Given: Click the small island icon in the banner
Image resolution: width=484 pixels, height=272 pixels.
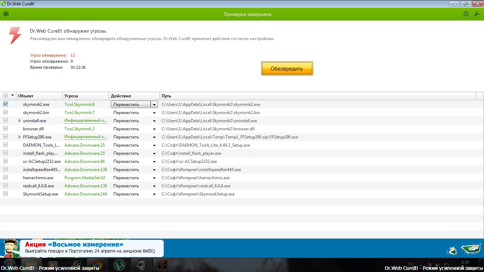Looking at the screenshot, I should [x=452, y=250].
